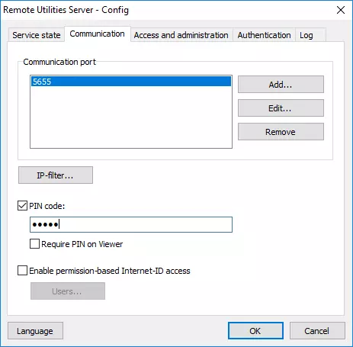Remove the selected communication port
This screenshot has height=347, width=353.
pyautogui.click(x=281, y=132)
